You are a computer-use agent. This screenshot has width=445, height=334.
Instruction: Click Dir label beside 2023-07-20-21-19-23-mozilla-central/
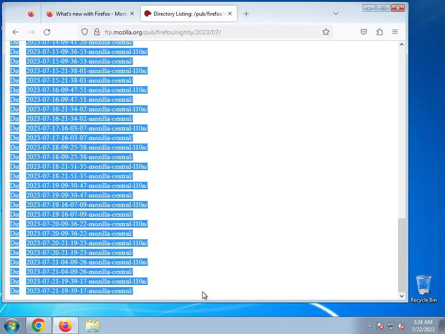click(14, 253)
